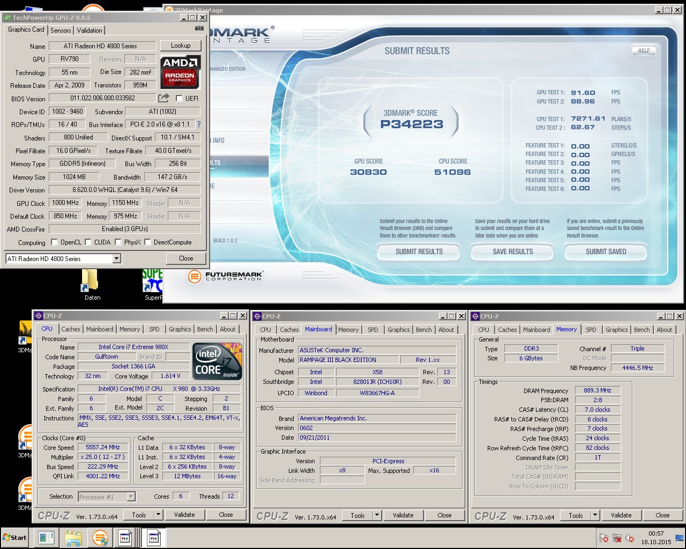Switch to GPU-Z Sensors tab
Viewport: 686px width, 549px height.
coord(61,31)
